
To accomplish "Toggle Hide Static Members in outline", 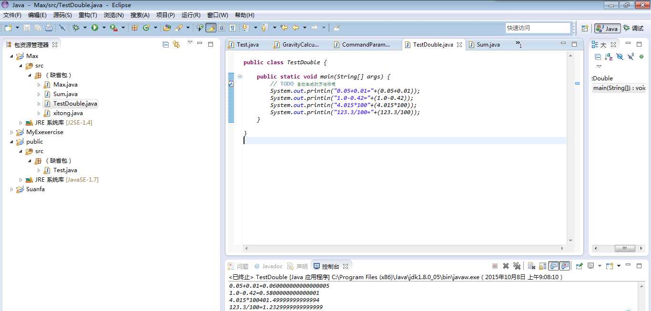I will (x=631, y=57).
